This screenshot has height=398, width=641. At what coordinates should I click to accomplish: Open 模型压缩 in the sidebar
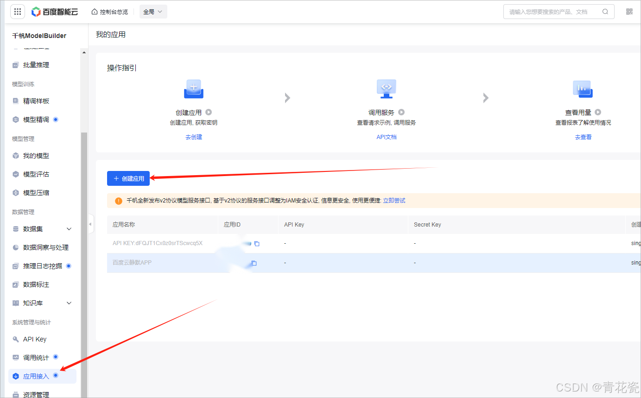(36, 193)
